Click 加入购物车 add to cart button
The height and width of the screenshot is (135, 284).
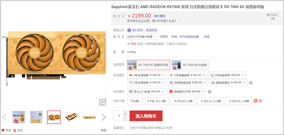[146, 116]
